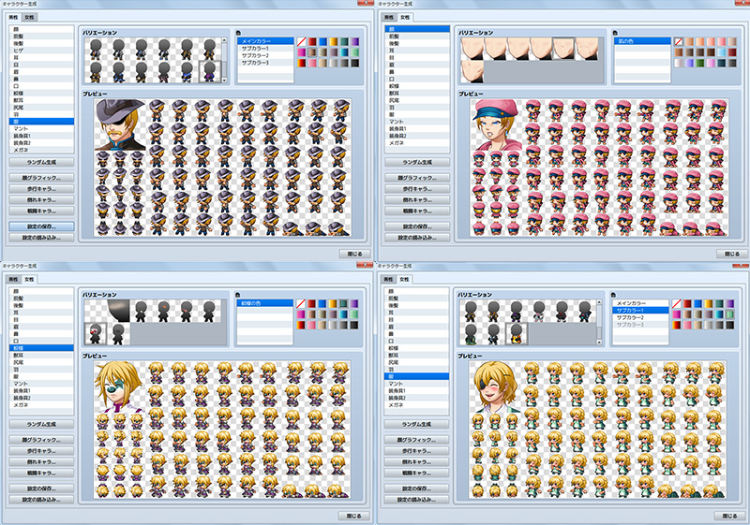Select サブカラー2 in eyepatch girl window
Image resolution: width=750 pixels, height=525 pixels.
(x=640, y=317)
